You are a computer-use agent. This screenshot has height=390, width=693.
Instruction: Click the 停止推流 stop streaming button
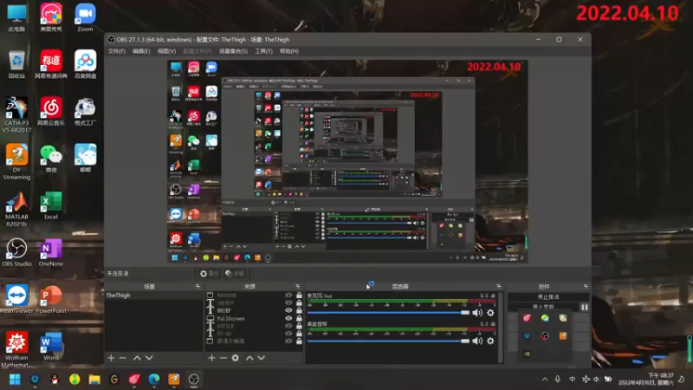[548, 296]
